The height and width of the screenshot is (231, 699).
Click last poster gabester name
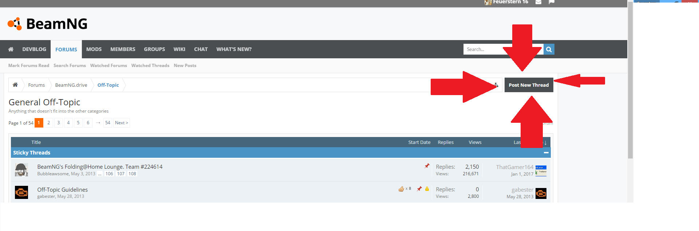click(x=522, y=189)
